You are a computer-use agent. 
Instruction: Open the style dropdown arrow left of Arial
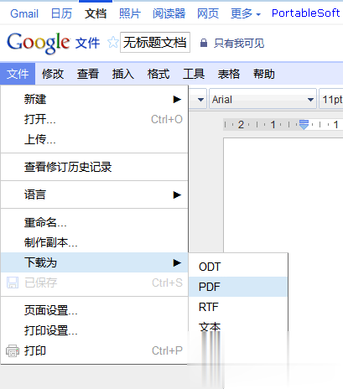[200, 99]
